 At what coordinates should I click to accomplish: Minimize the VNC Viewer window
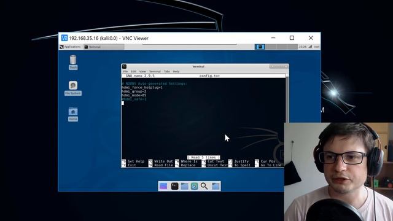273,38
